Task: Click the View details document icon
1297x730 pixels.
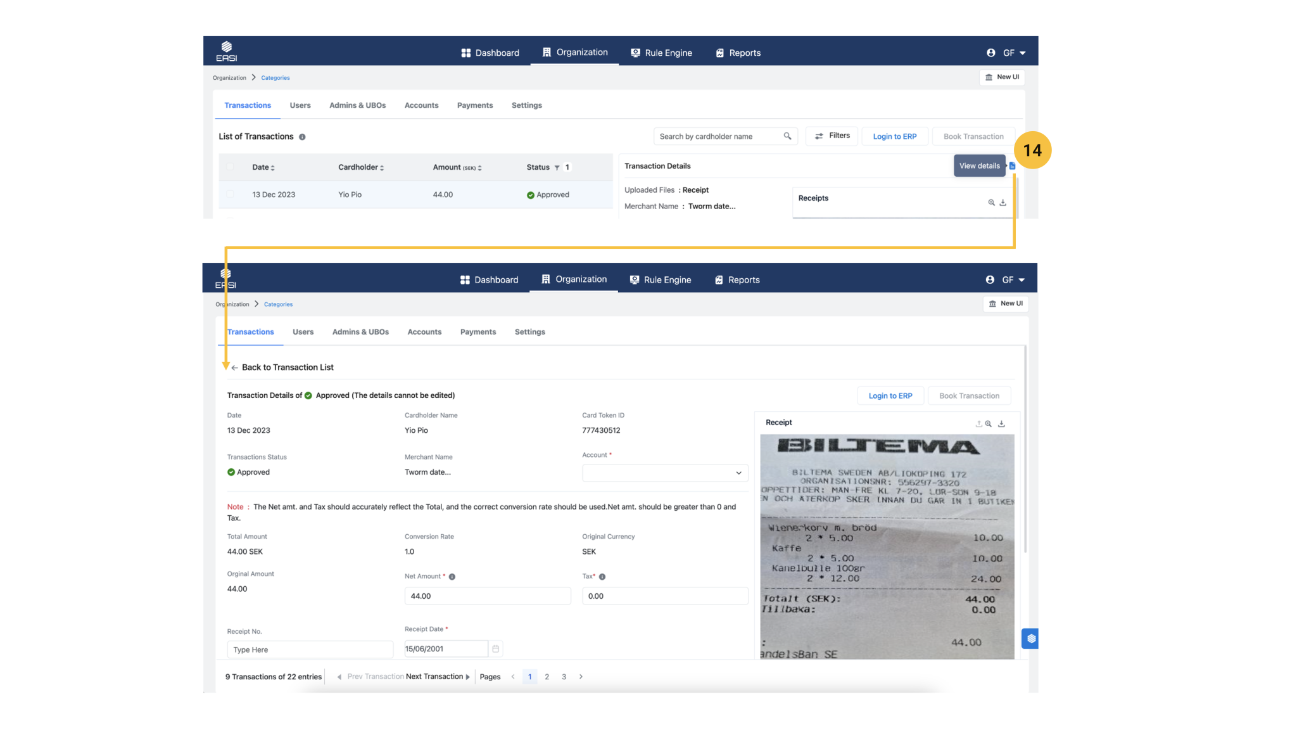Action: pos(1012,166)
